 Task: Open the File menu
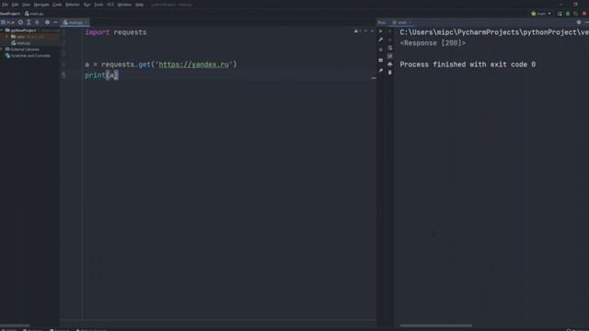coord(5,5)
